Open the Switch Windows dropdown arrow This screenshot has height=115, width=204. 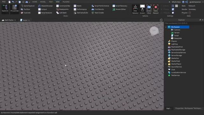tap(179, 6)
